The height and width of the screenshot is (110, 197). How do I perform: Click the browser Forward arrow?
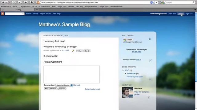click(x=7, y=2)
